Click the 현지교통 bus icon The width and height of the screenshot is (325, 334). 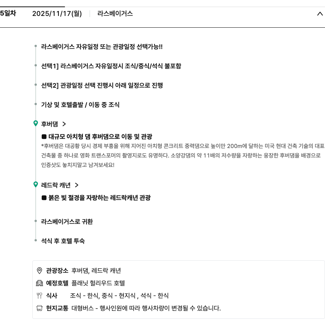(39, 308)
